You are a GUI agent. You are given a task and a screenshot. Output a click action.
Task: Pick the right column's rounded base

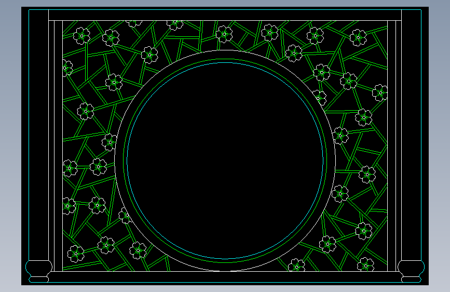pyautogui.click(x=411, y=271)
